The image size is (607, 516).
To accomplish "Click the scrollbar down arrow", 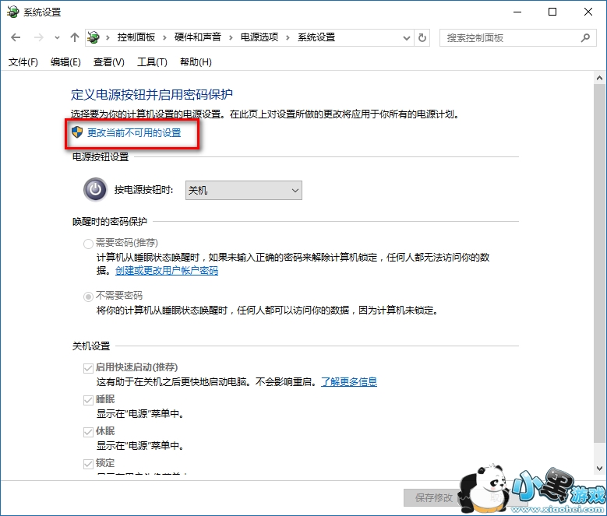I will pyautogui.click(x=600, y=468).
